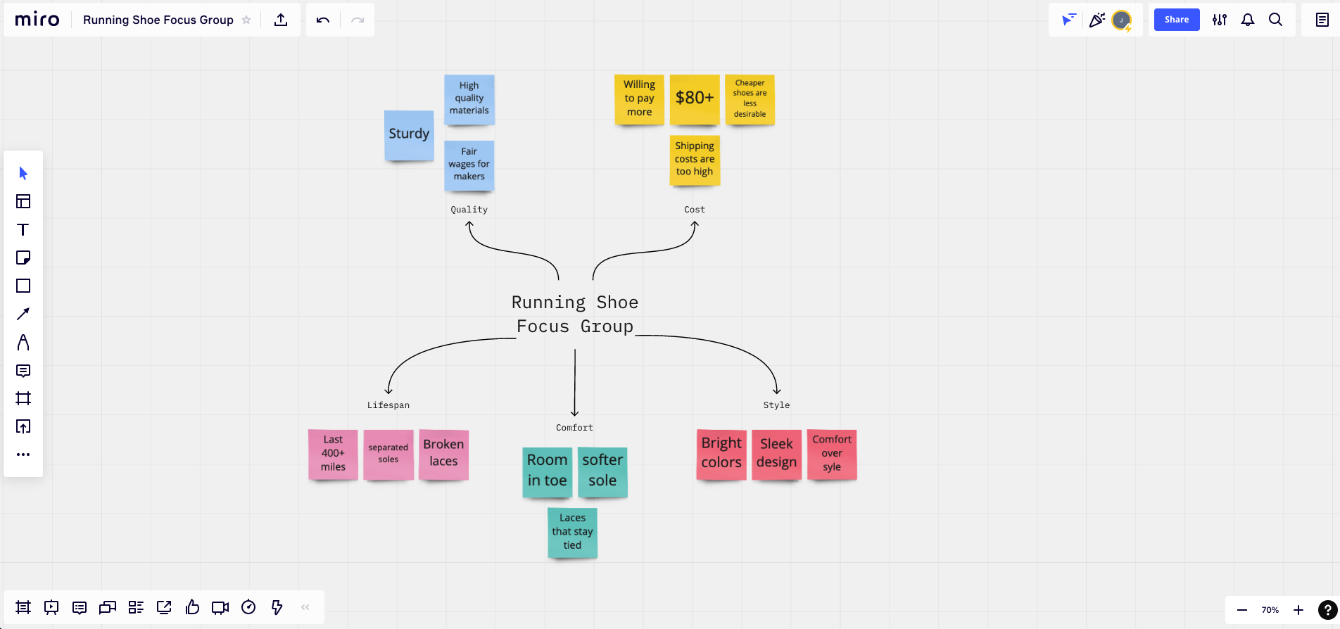The width and height of the screenshot is (1340, 629).
Task: Click the zoom in plus button
Action: [x=1298, y=610]
